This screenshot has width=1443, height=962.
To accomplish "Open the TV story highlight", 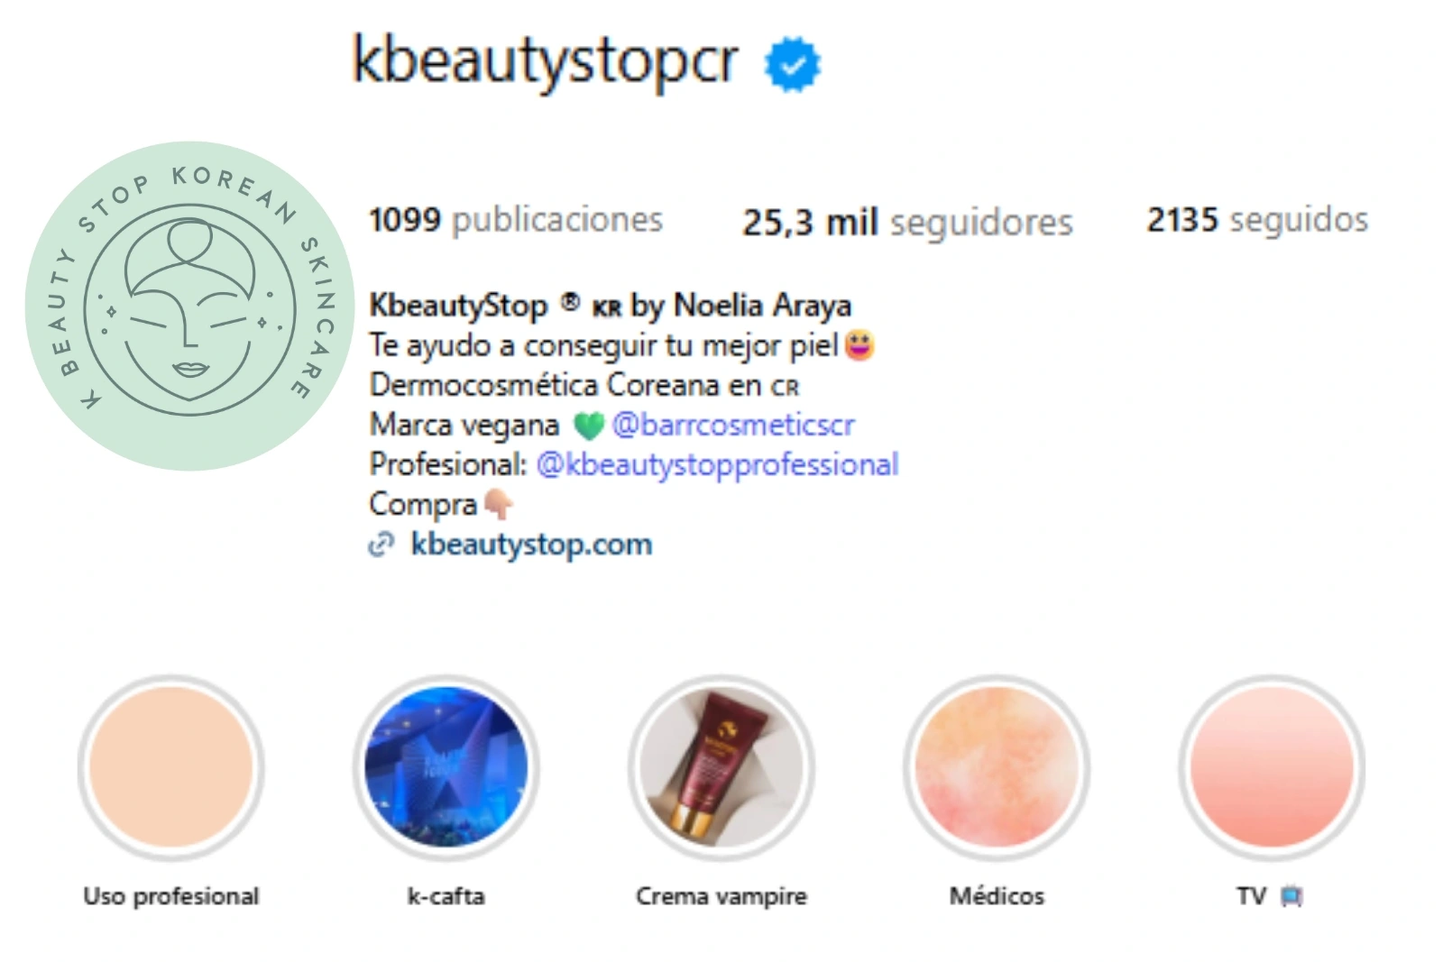I will pos(1272,767).
